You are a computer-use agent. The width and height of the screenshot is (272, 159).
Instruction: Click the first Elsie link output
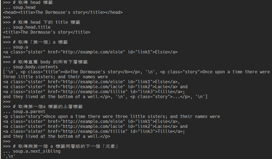click(x=90, y=52)
